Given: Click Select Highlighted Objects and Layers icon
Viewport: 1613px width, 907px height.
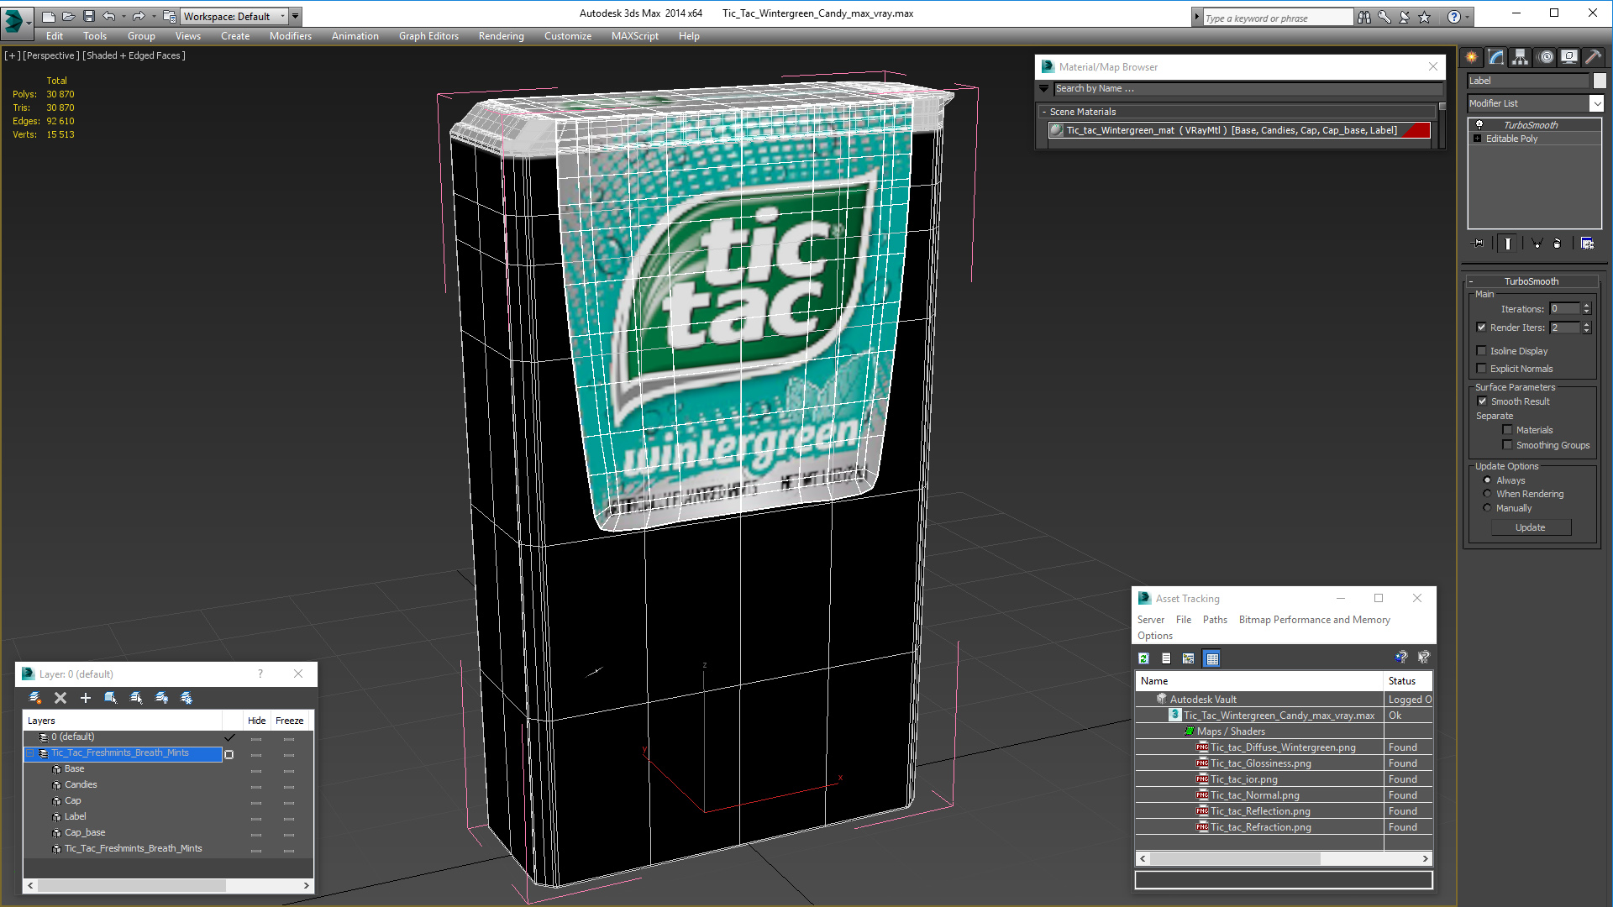Looking at the screenshot, I should [x=111, y=698].
